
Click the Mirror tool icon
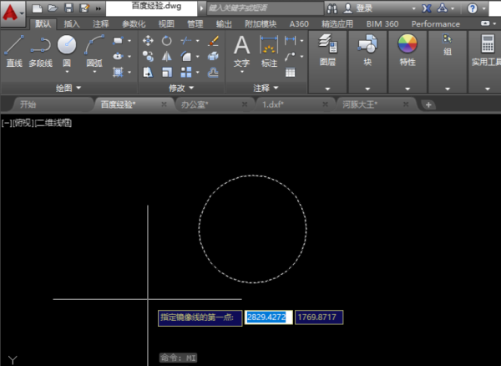click(x=166, y=56)
